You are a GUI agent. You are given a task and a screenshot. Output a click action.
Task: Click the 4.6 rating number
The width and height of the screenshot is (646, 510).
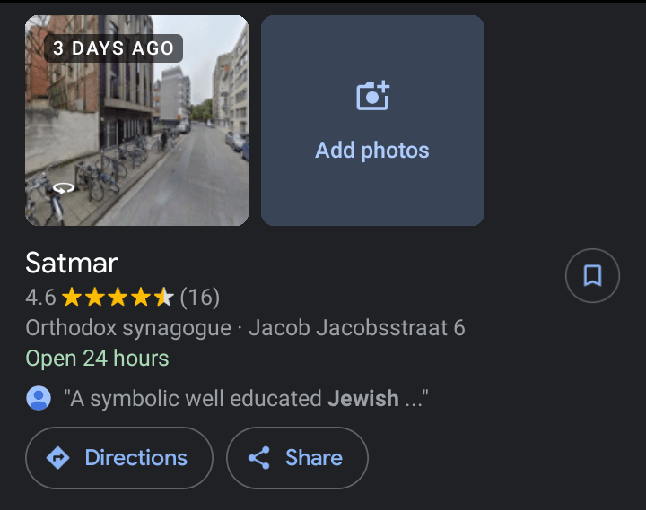40,297
